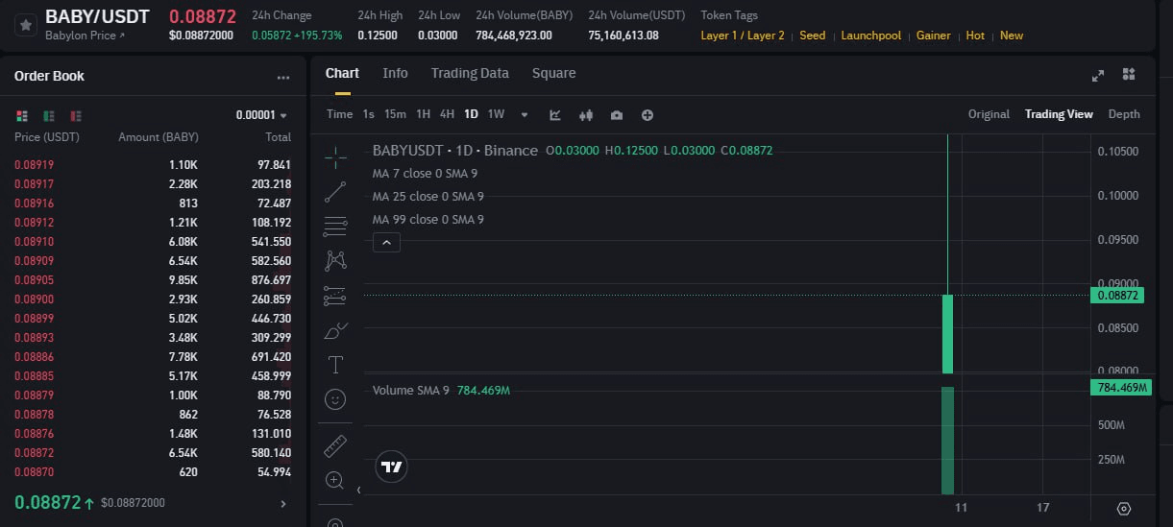
Task: Select the Time interval option
Action: (x=340, y=114)
